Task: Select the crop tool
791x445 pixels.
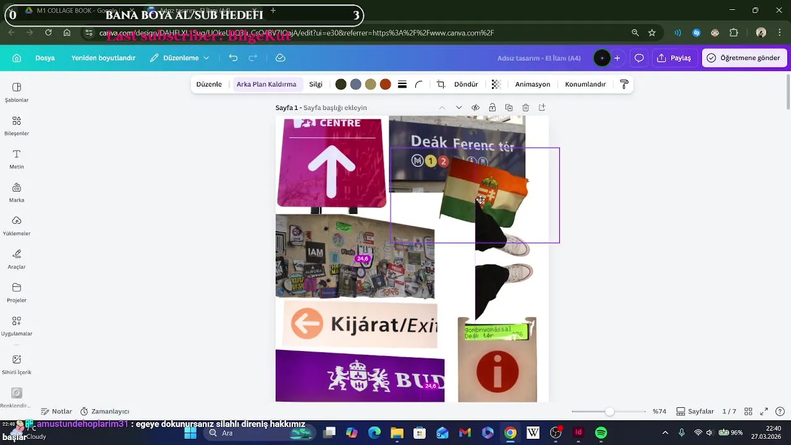Action: [x=441, y=84]
